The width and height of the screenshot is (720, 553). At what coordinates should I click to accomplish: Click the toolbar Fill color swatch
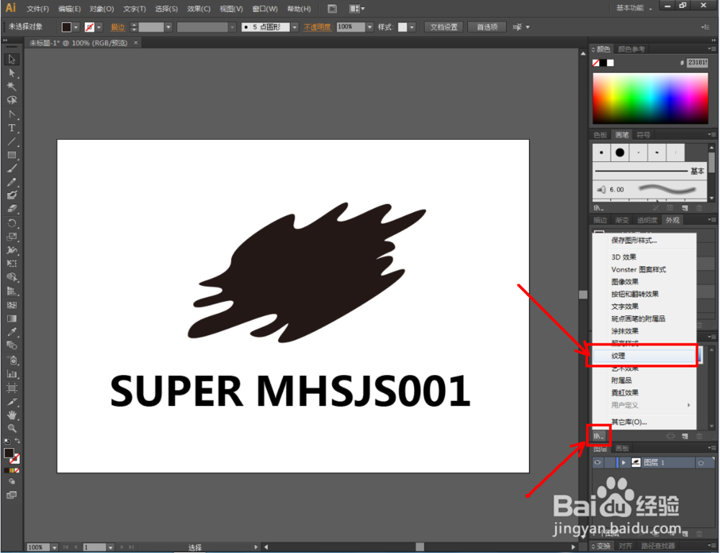click(9, 453)
